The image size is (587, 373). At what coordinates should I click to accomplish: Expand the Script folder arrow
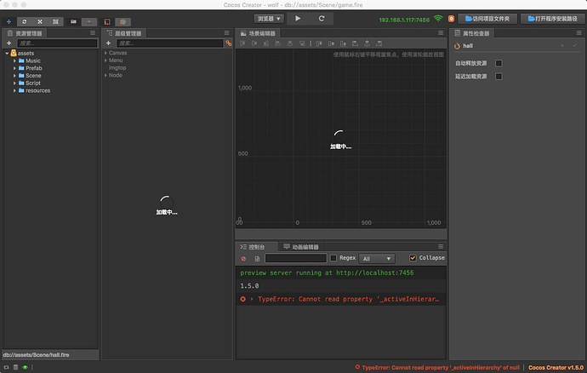pos(14,83)
